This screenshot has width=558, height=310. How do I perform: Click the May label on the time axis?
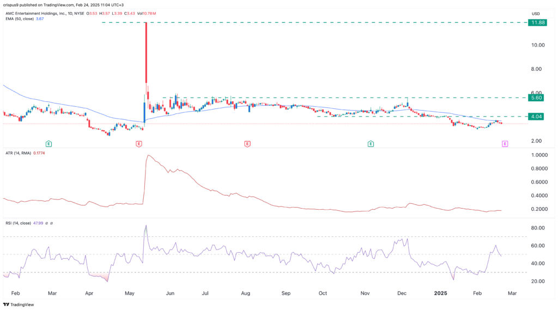[x=130, y=293]
